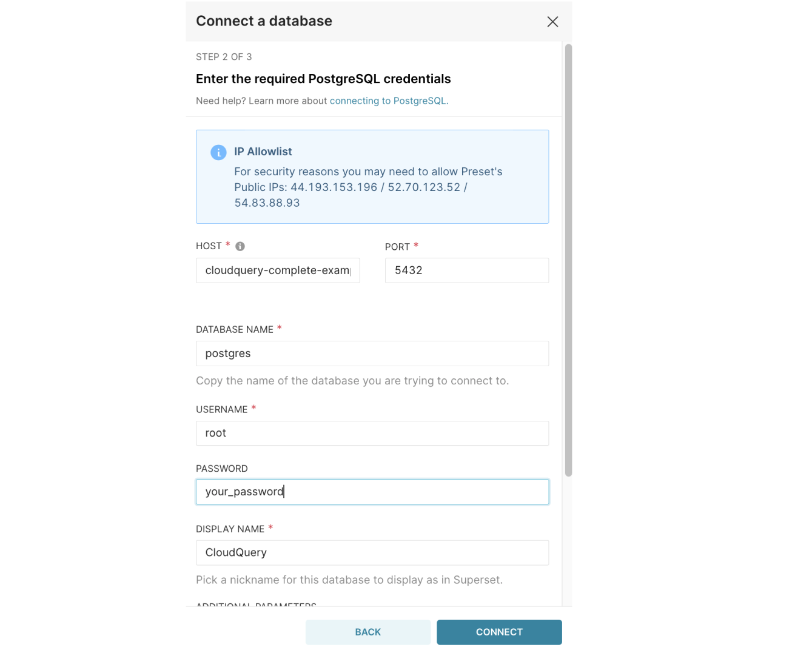Viewport: 792px width, 650px height.
Task: Click the Display Name field with CloudQuery
Action: [372, 553]
